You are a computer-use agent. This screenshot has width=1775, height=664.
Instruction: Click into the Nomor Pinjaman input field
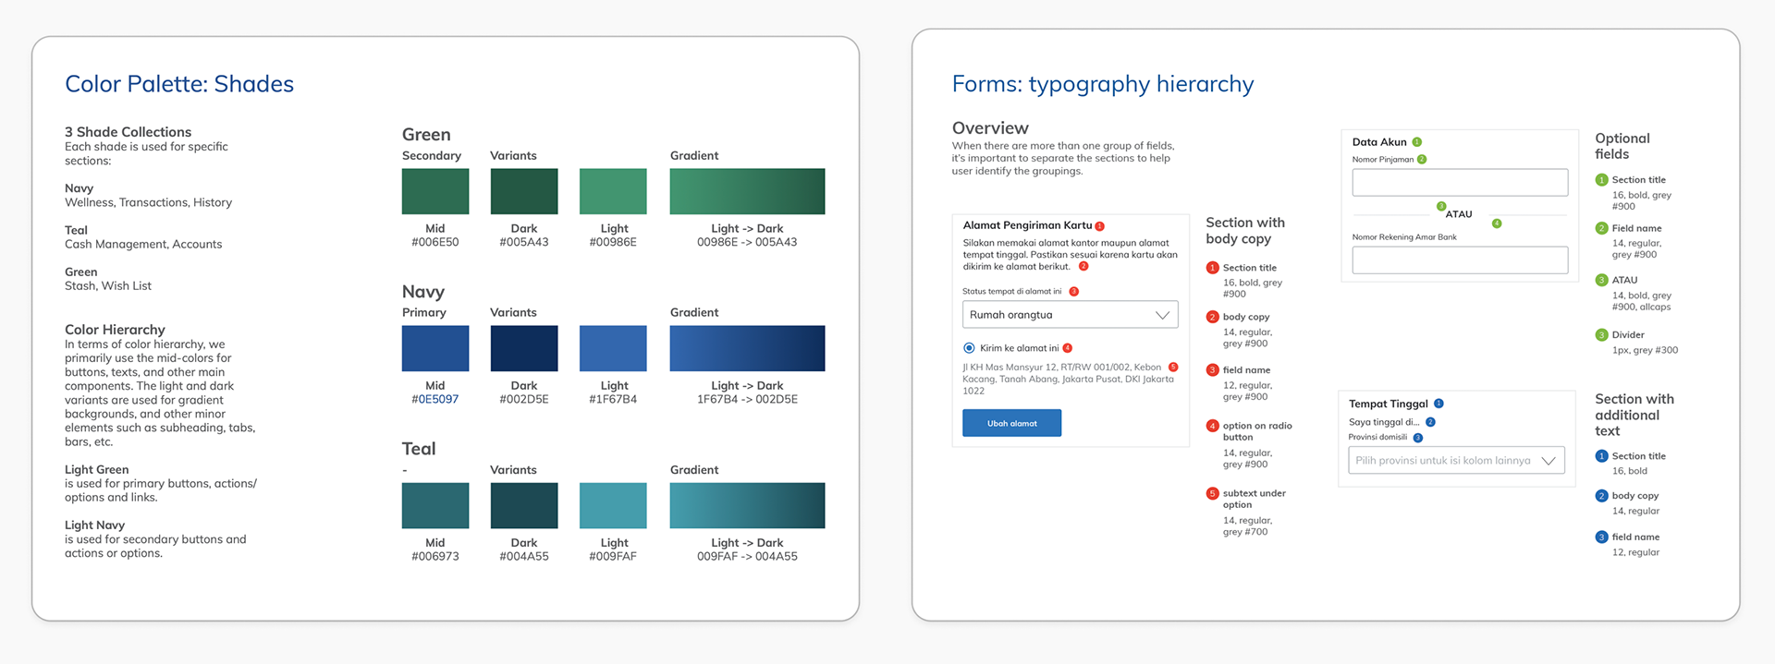[1460, 182]
